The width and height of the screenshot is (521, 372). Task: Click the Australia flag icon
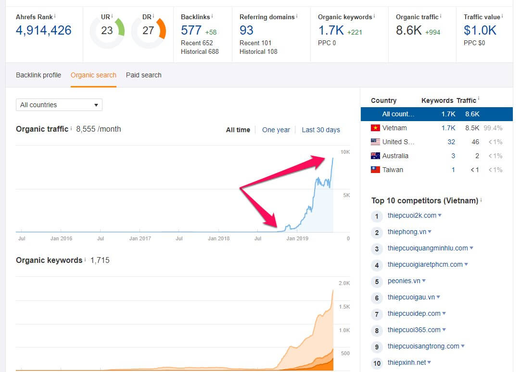coord(375,156)
